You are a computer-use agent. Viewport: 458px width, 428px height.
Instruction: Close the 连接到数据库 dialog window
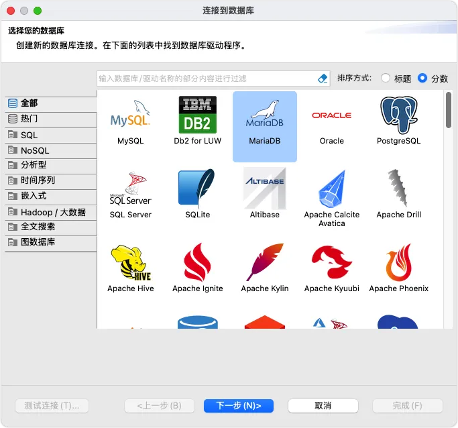point(11,11)
